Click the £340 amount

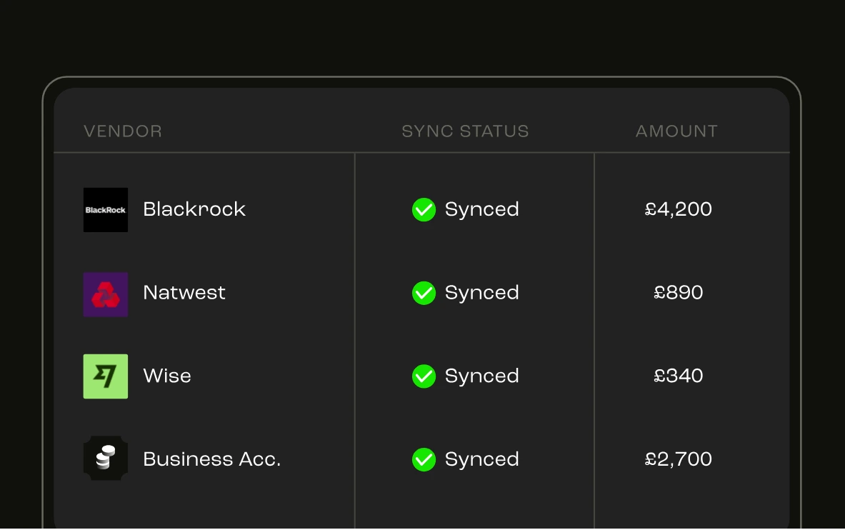click(x=679, y=376)
